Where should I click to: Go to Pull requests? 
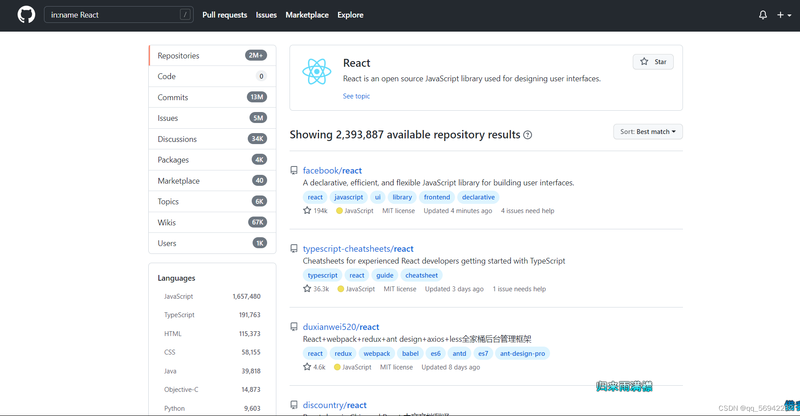coord(224,15)
